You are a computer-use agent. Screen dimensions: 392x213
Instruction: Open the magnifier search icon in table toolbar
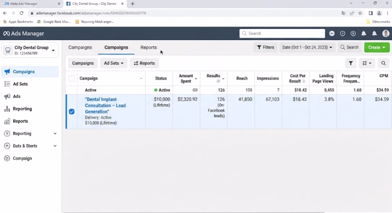383,63
